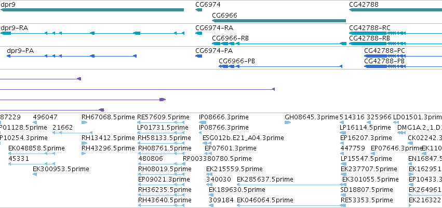The height and width of the screenshot is (208, 442).
Task: Select the 496047 feature label
Action: point(45,117)
